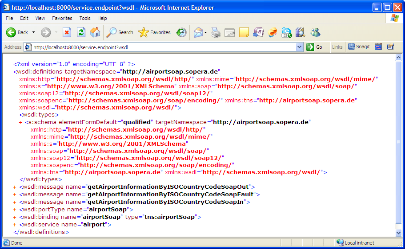Go to the Home page icon
The width and height of the screenshot is (405, 249).
[95, 32]
